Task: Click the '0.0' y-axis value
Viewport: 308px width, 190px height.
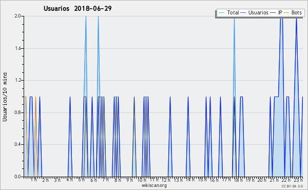Action: [x=17, y=177]
